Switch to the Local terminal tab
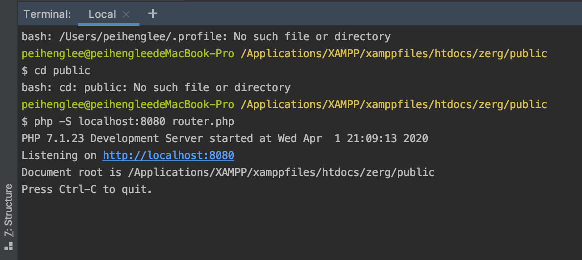The width and height of the screenshot is (582, 260). (102, 14)
